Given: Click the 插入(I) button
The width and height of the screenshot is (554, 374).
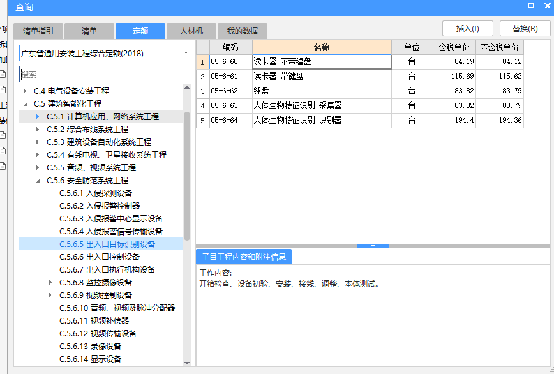Looking at the screenshot, I should [x=467, y=29].
